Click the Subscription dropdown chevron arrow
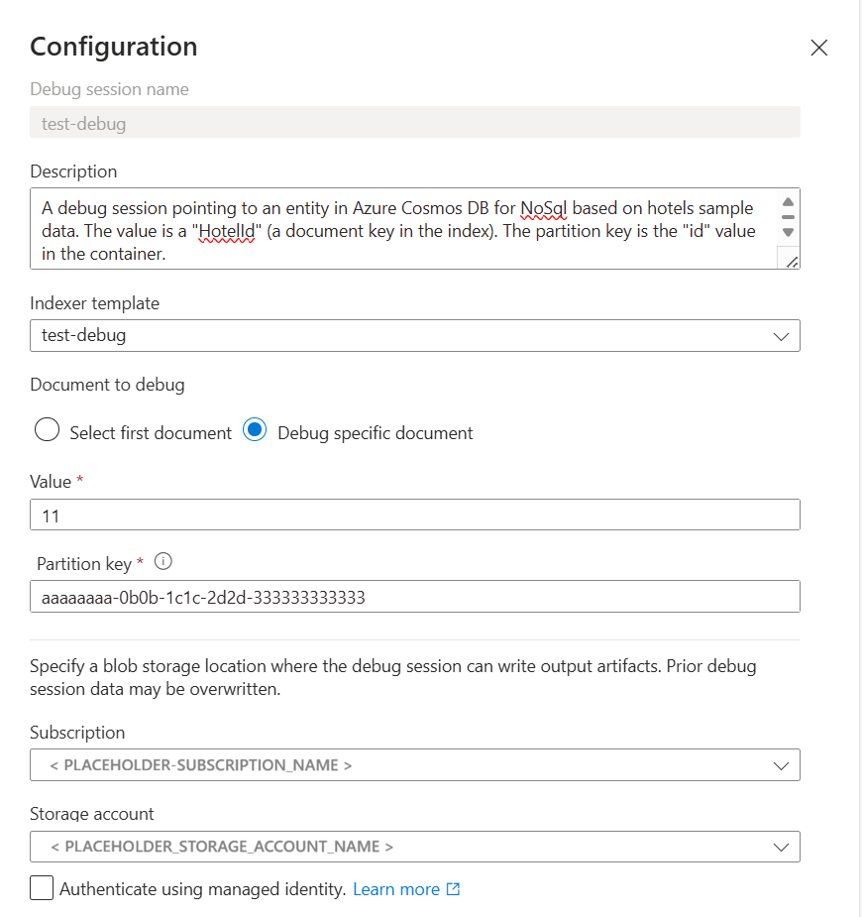This screenshot has width=862, height=917. pyautogui.click(x=781, y=765)
